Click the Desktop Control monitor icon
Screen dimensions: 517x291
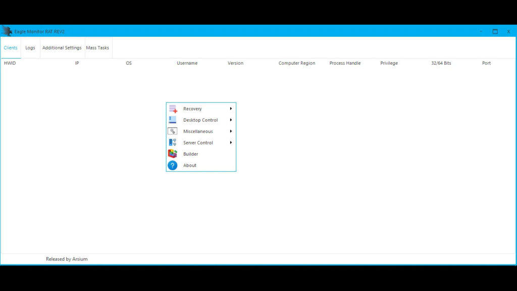(x=173, y=120)
